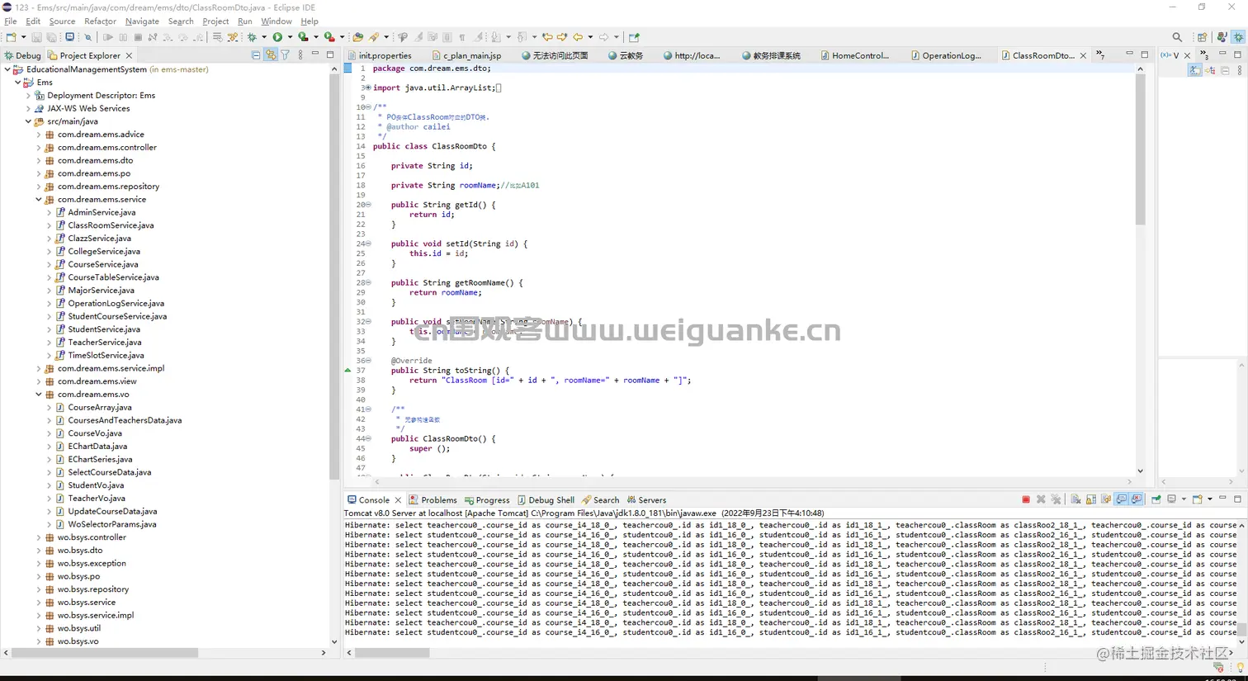This screenshot has width=1248, height=681.
Task: Open the Refactor menu
Action: pos(100,21)
